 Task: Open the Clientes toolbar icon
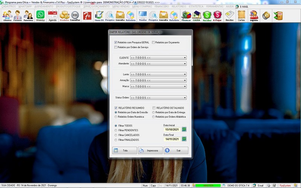tap(7, 16)
